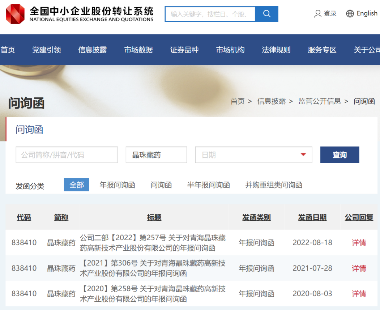Click date cell 2022-08-18

[x=312, y=243]
